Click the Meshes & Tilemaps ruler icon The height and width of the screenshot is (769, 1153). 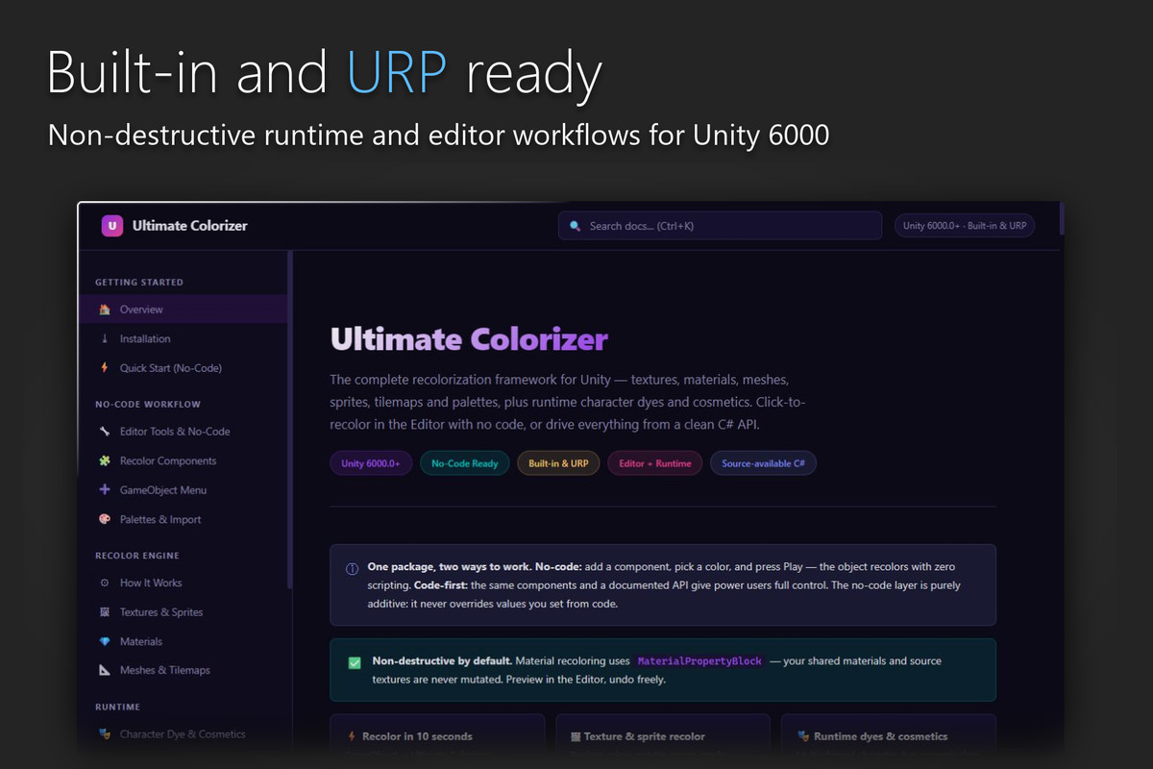tap(105, 670)
